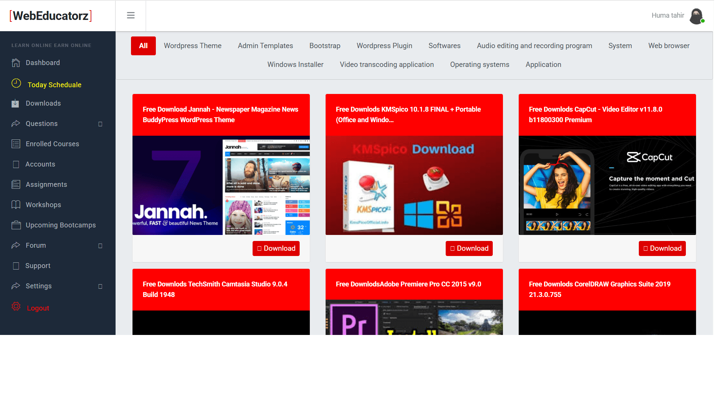The image size is (722, 409).
Task: Open Upcoming Bootcamps
Action: tap(61, 225)
